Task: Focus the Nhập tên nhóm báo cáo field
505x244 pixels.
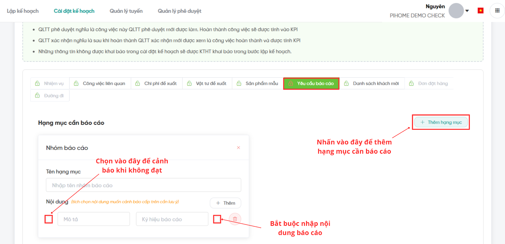Action: (x=143, y=185)
